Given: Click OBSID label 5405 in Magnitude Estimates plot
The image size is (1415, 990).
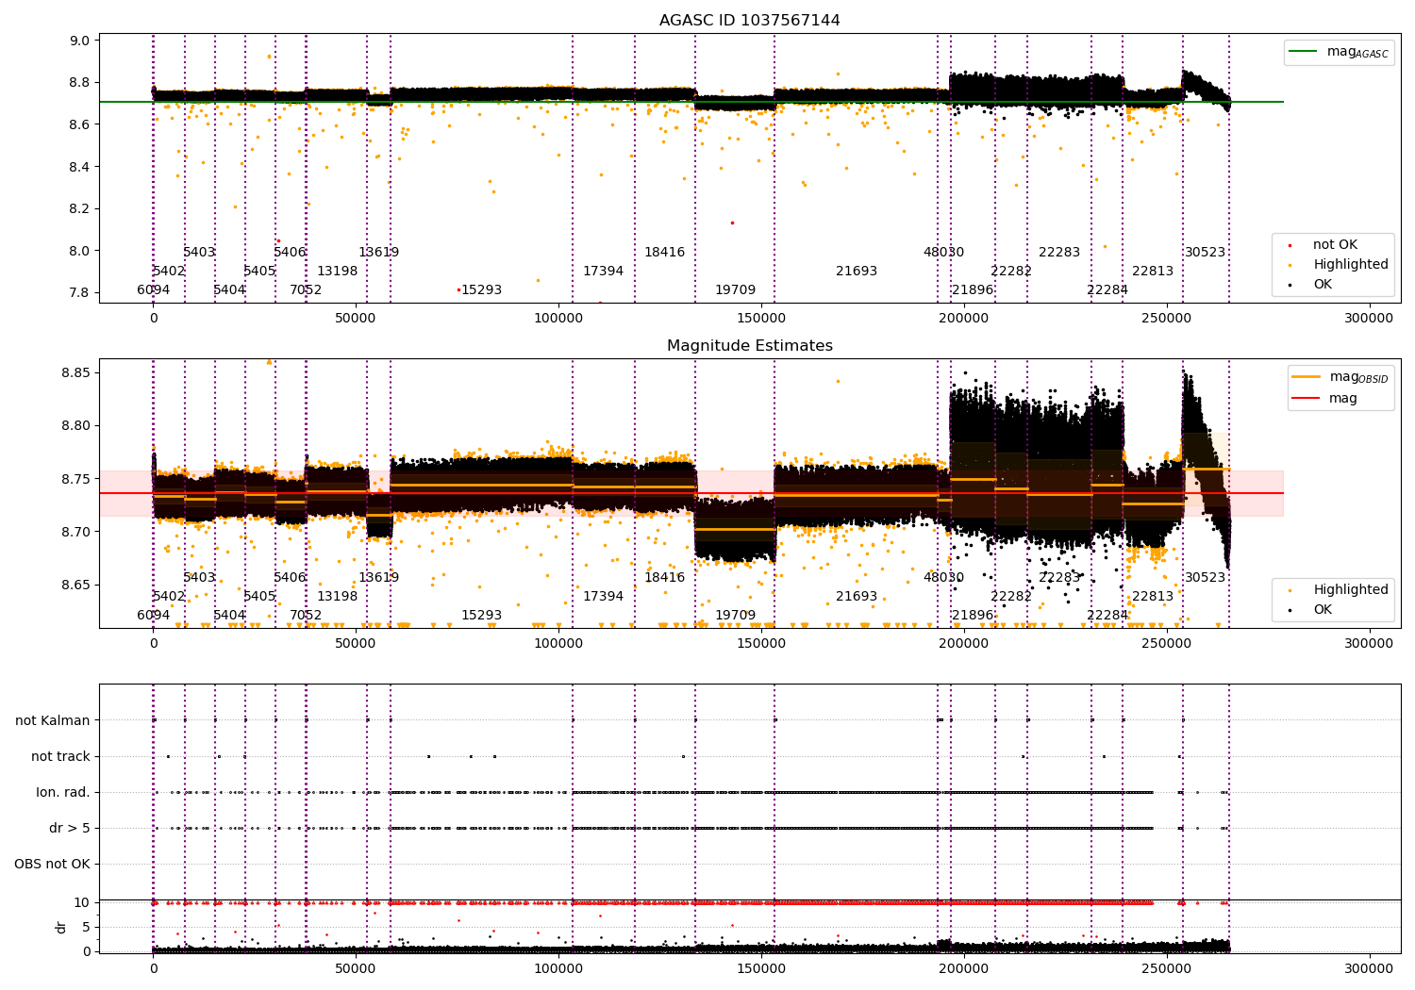Looking at the screenshot, I should (x=259, y=597).
